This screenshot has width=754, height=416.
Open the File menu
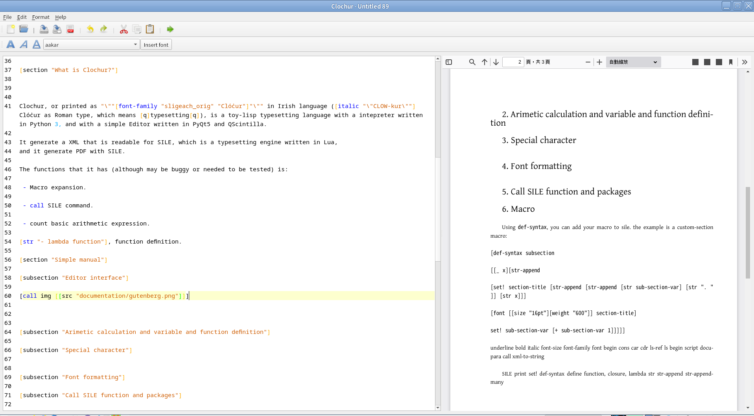(x=7, y=17)
